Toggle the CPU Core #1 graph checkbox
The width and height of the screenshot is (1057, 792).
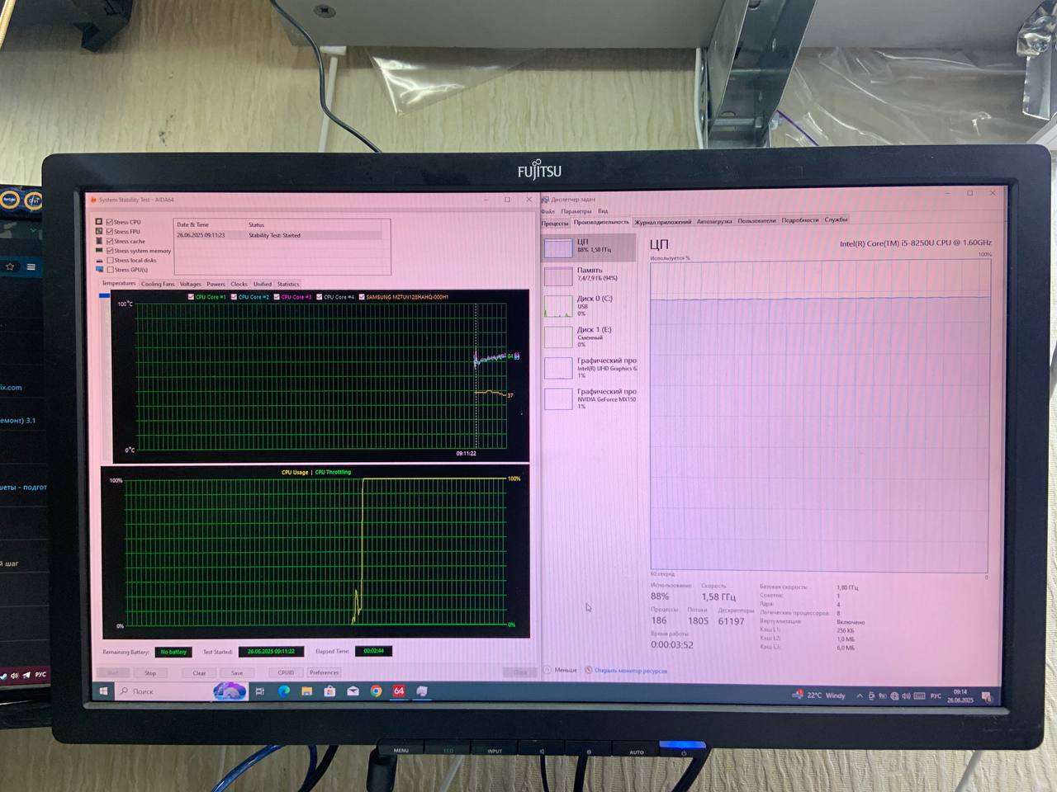(192, 297)
